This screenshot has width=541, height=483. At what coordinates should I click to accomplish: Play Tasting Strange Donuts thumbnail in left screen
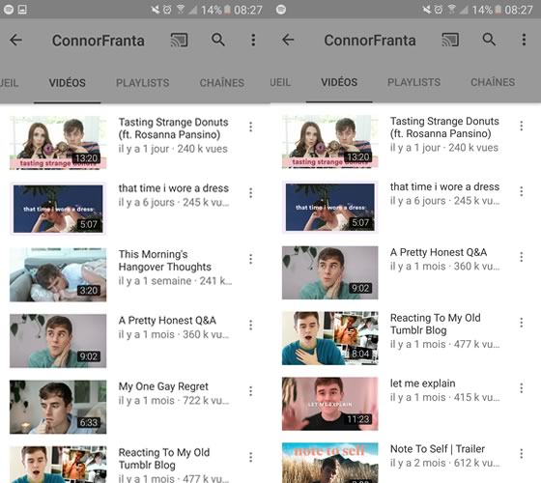pos(58,143)
